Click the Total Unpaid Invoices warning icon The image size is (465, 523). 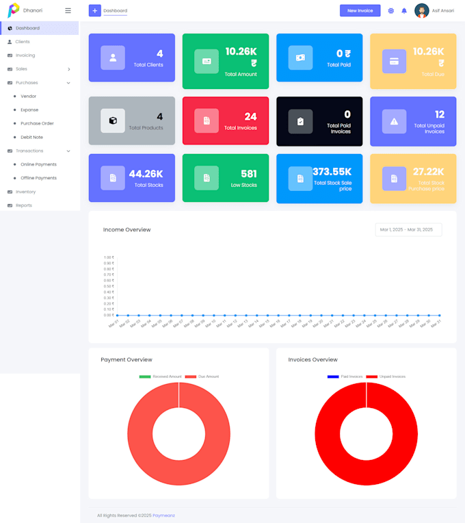click(394, 121)
